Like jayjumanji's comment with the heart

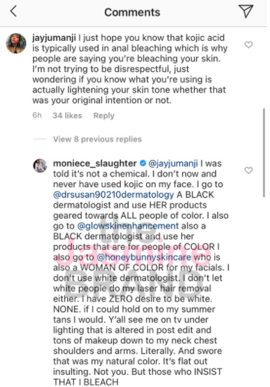248,44
